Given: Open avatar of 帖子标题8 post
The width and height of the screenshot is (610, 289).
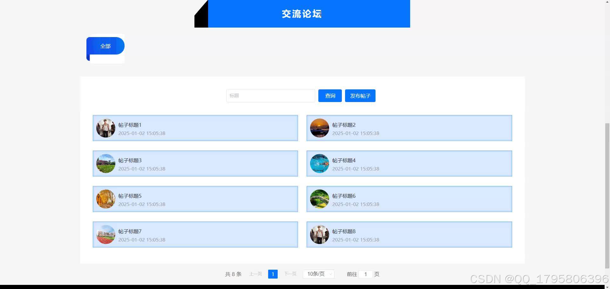Looking at the screenshot, I should [x=320, y=234].
